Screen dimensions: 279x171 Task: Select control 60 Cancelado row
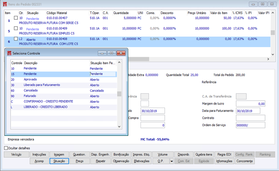pyautogui.click(x=64, y=91)
